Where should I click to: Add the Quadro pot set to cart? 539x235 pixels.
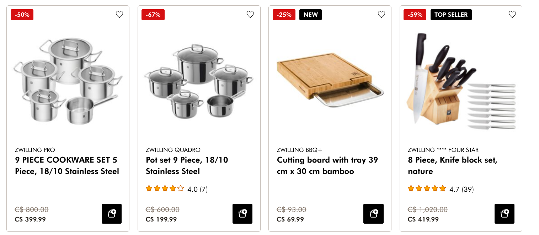click(242, 214)
